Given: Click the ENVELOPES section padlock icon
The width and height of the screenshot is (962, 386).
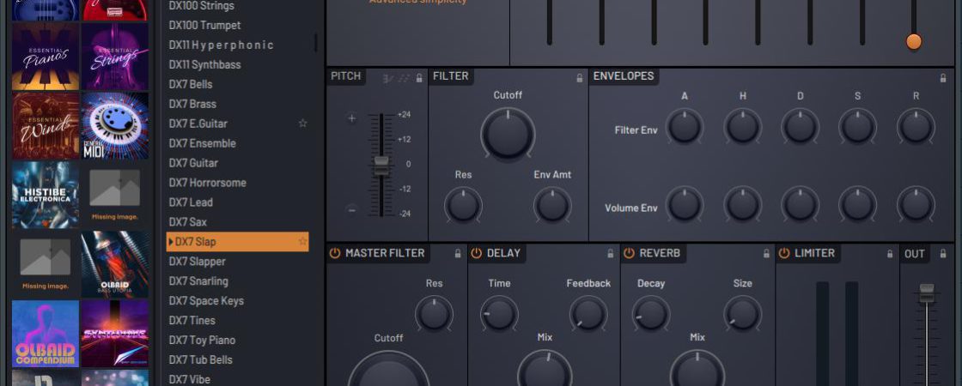Looking at the screenshot, I should coord(943,78).
